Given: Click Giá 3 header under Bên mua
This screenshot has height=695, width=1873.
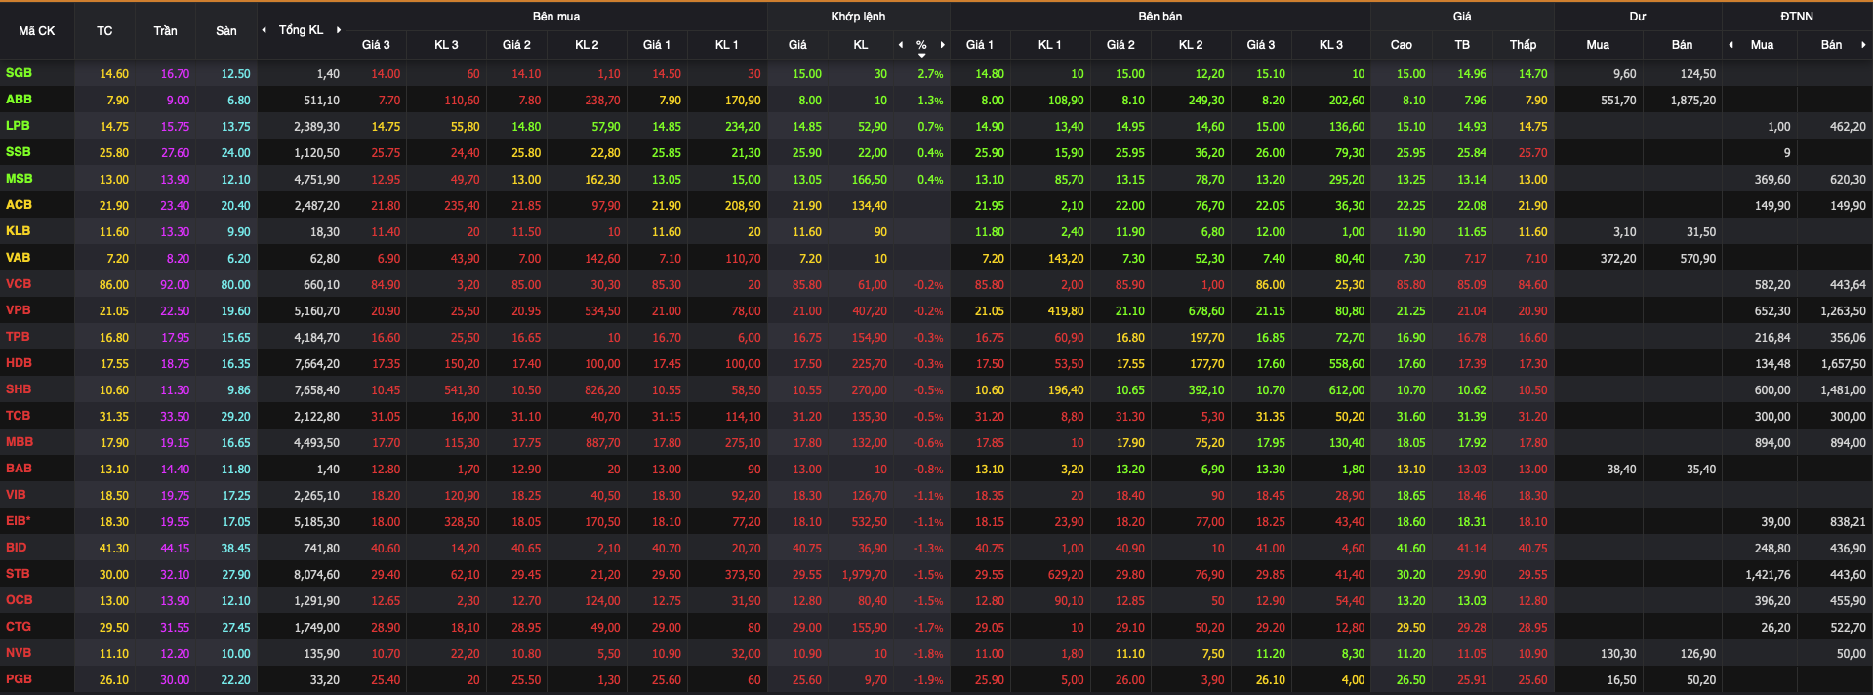Looking at the screenshot, I should pyautogui.click(x=376, y=45).
